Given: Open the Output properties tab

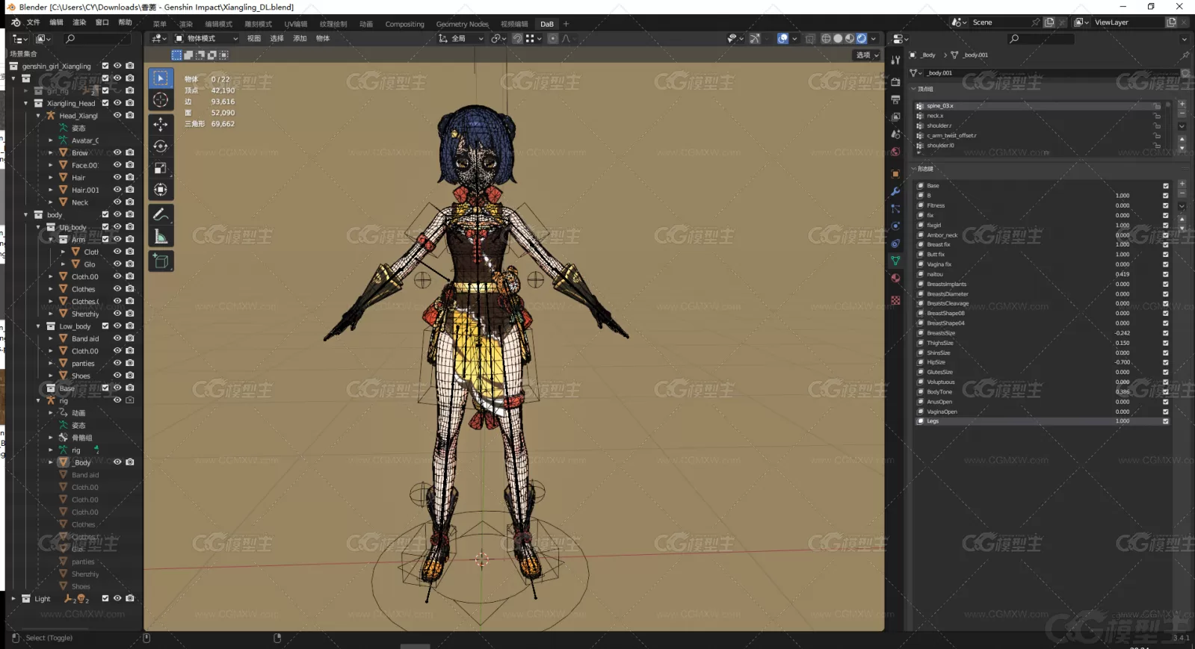Looking at the screenshot, I should pos(895,99).
